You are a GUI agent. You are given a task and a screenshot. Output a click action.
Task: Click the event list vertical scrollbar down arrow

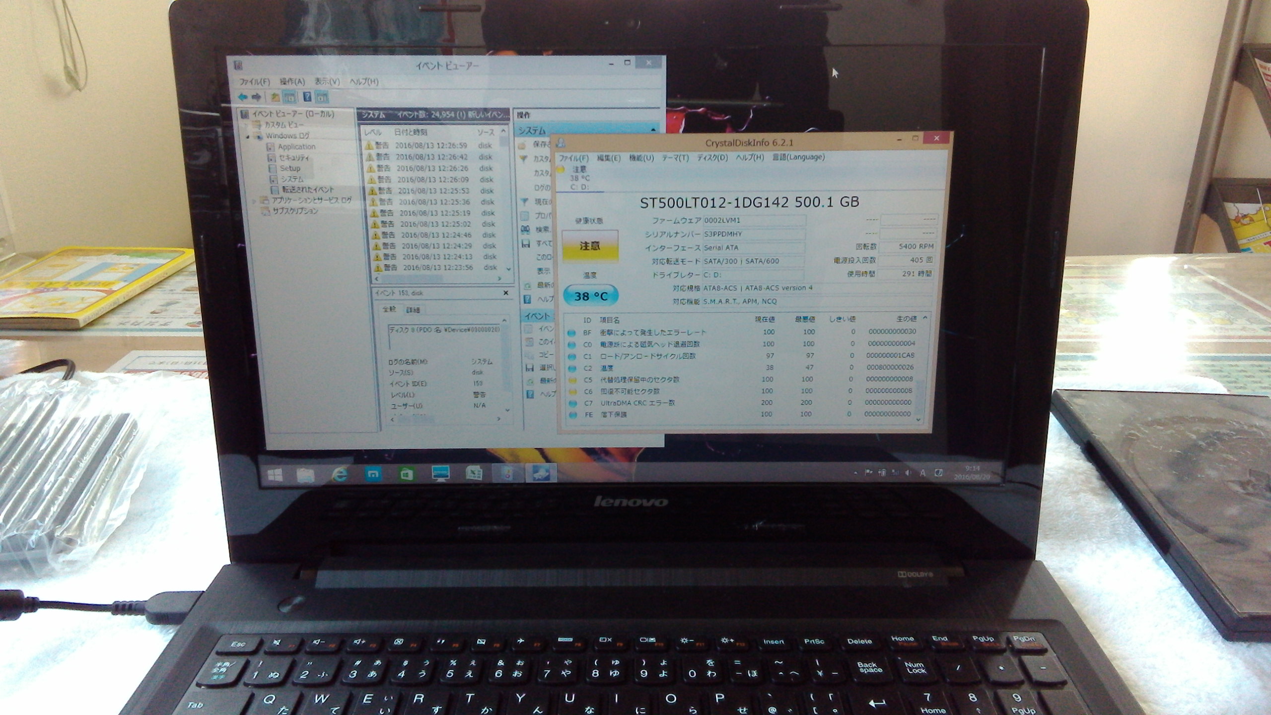508,269
